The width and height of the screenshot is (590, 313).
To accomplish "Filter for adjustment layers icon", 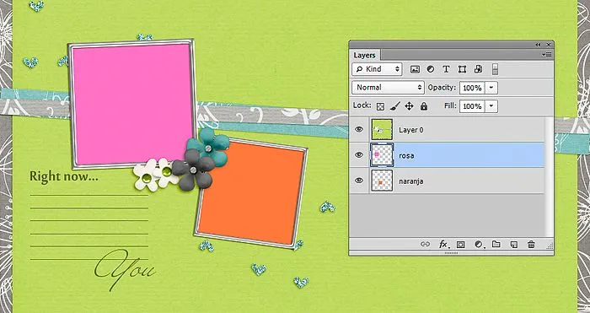I will click(x=431, y=69).
